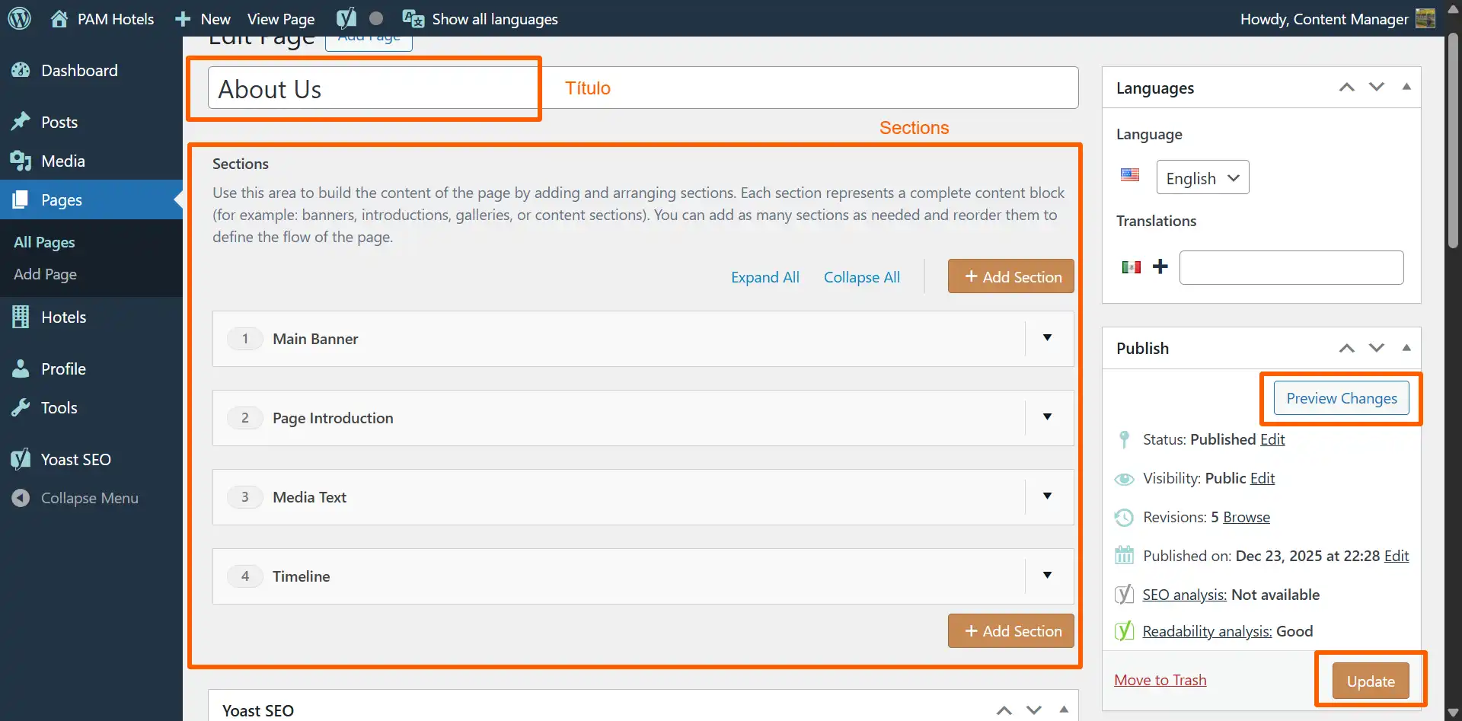Click the Content Manager avatar image

click(1425, 18)
